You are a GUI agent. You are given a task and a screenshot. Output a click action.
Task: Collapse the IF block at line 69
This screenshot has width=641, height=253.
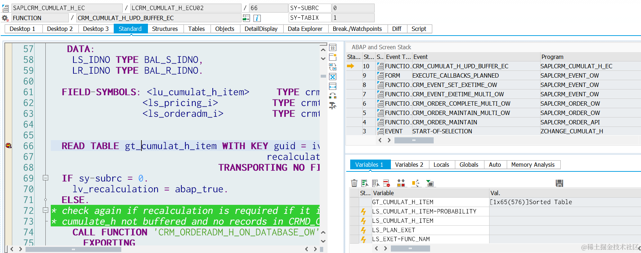pyautogui.click(x=45, y=178)
